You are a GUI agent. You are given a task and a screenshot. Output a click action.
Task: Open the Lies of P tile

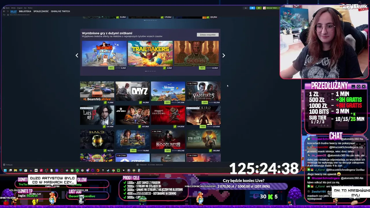coord(97,117)
